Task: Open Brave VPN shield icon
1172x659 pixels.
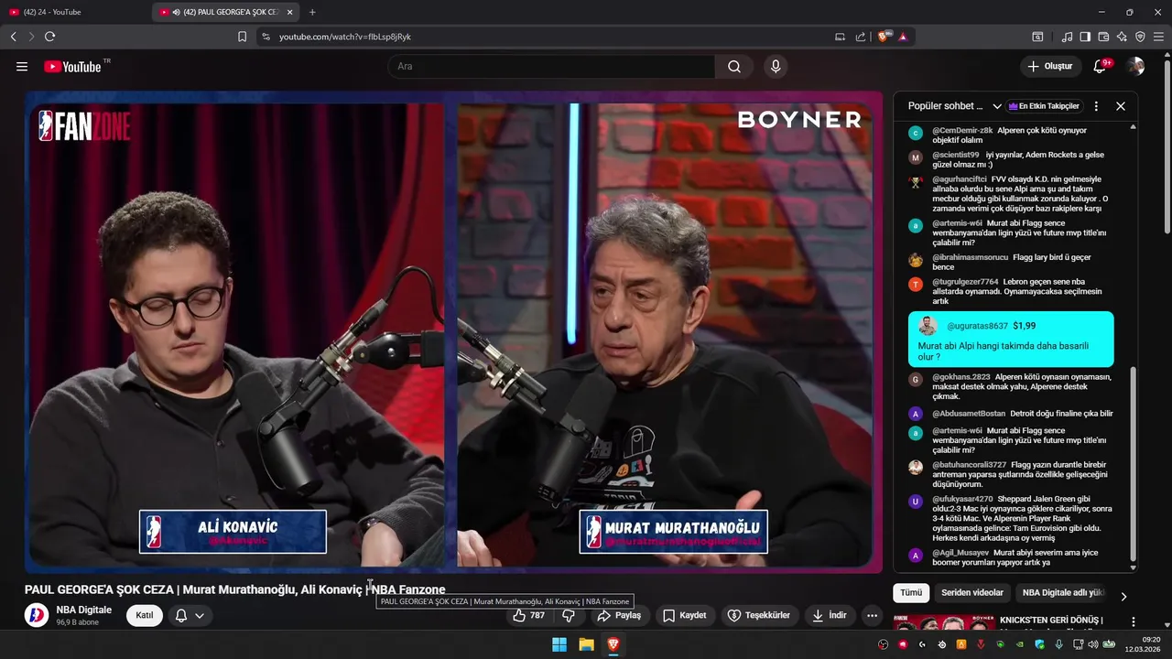Action: tap(1140, 37)
